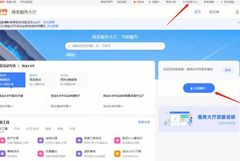This screenshot has width=240, height=161.
Task: Click the 商家服务大厅 header title
Action: (x=24, y=12)
